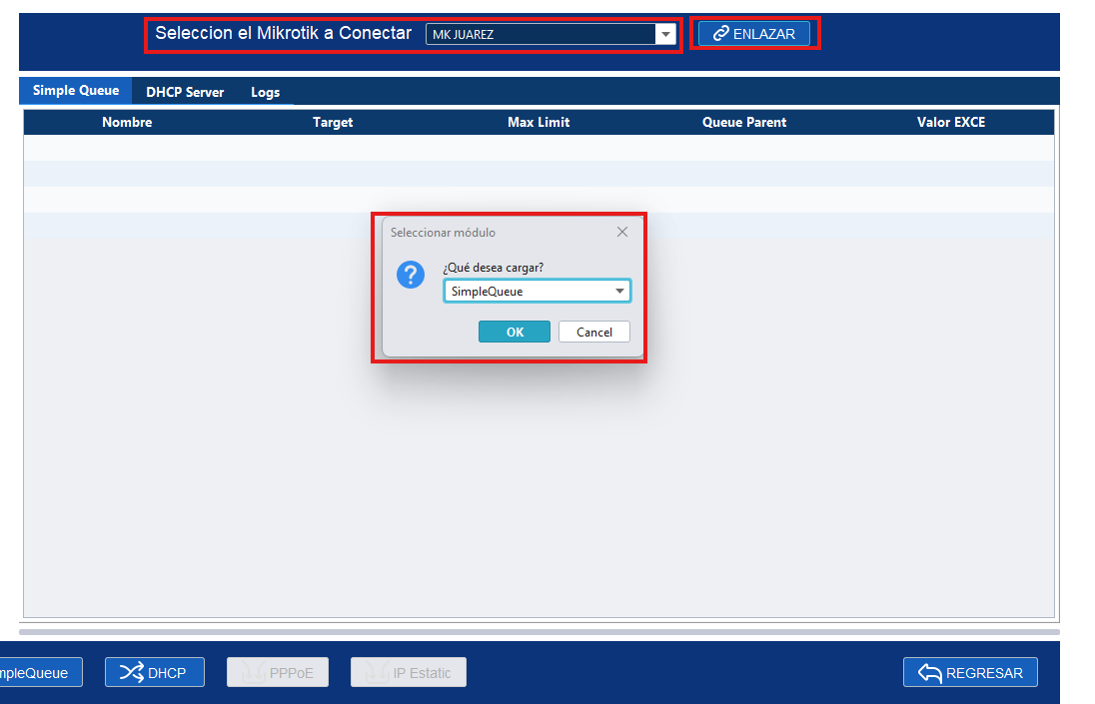Select the Logs tab
The image size is (1095, 704).
pyautogui.click(x=265, y=92)
